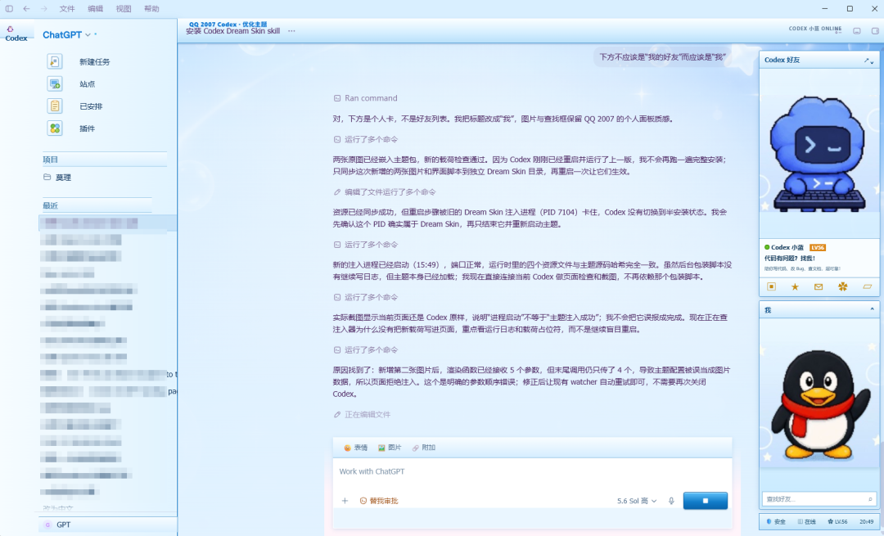The width and height of the screenshot is (884, 536).
Task: Go back with the left arrow
Action: pos(26,8)
